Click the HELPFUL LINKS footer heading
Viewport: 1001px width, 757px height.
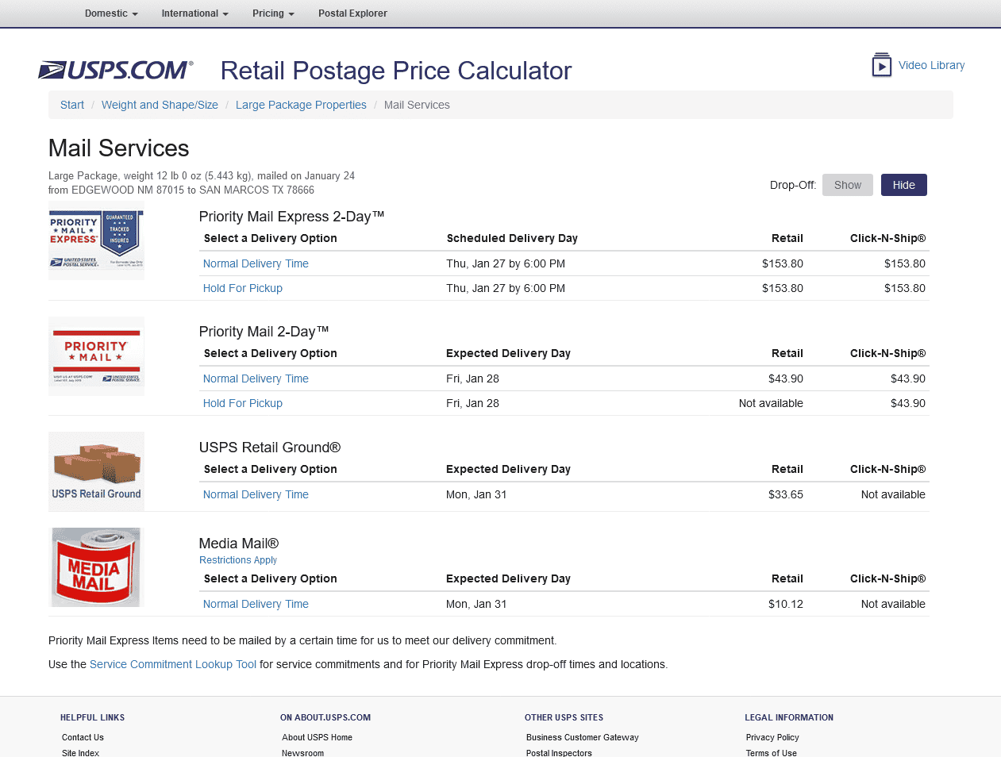pyautogui.click(x=92, y=717)
